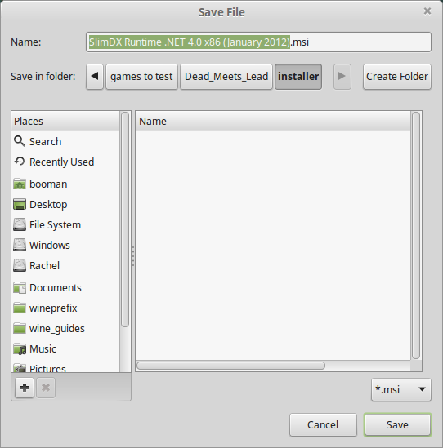This screenshot has height=448, width=443.
Task: Click the Rachel drive icon
Action: [20, 265]
